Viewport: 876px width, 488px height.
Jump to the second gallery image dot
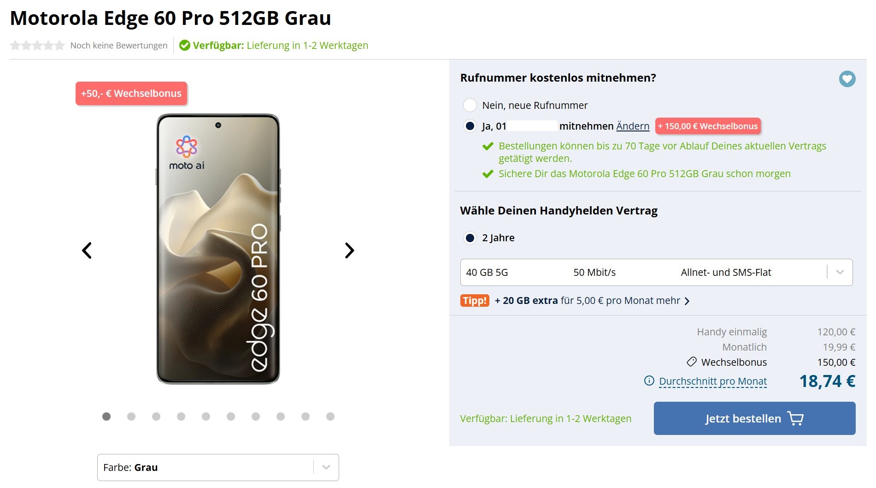pyautogui.click(x=131, y=417)
